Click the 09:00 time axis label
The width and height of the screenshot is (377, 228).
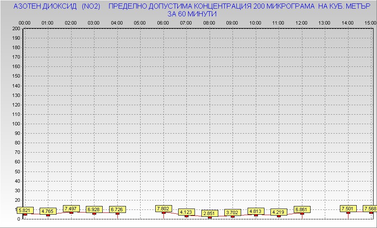tap(232, 23)
